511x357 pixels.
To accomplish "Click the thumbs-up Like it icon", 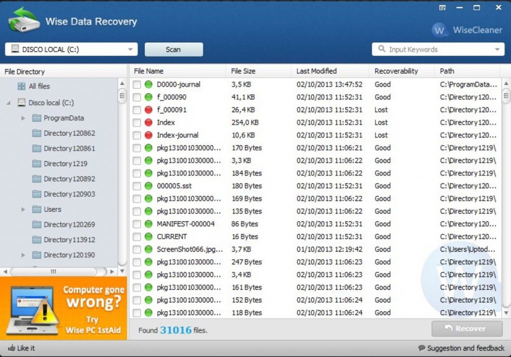I will tap(11, 348).
